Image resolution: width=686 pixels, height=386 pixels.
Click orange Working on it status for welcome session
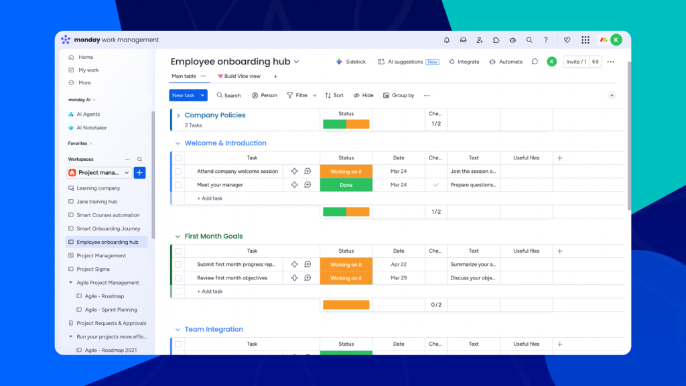[346, 172]
